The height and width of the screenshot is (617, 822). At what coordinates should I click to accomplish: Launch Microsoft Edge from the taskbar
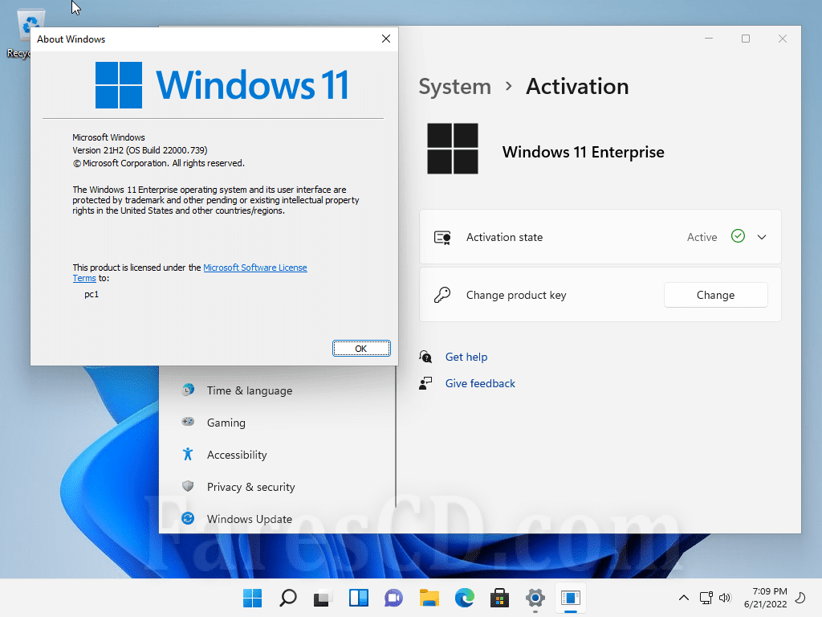pos(465,598)
